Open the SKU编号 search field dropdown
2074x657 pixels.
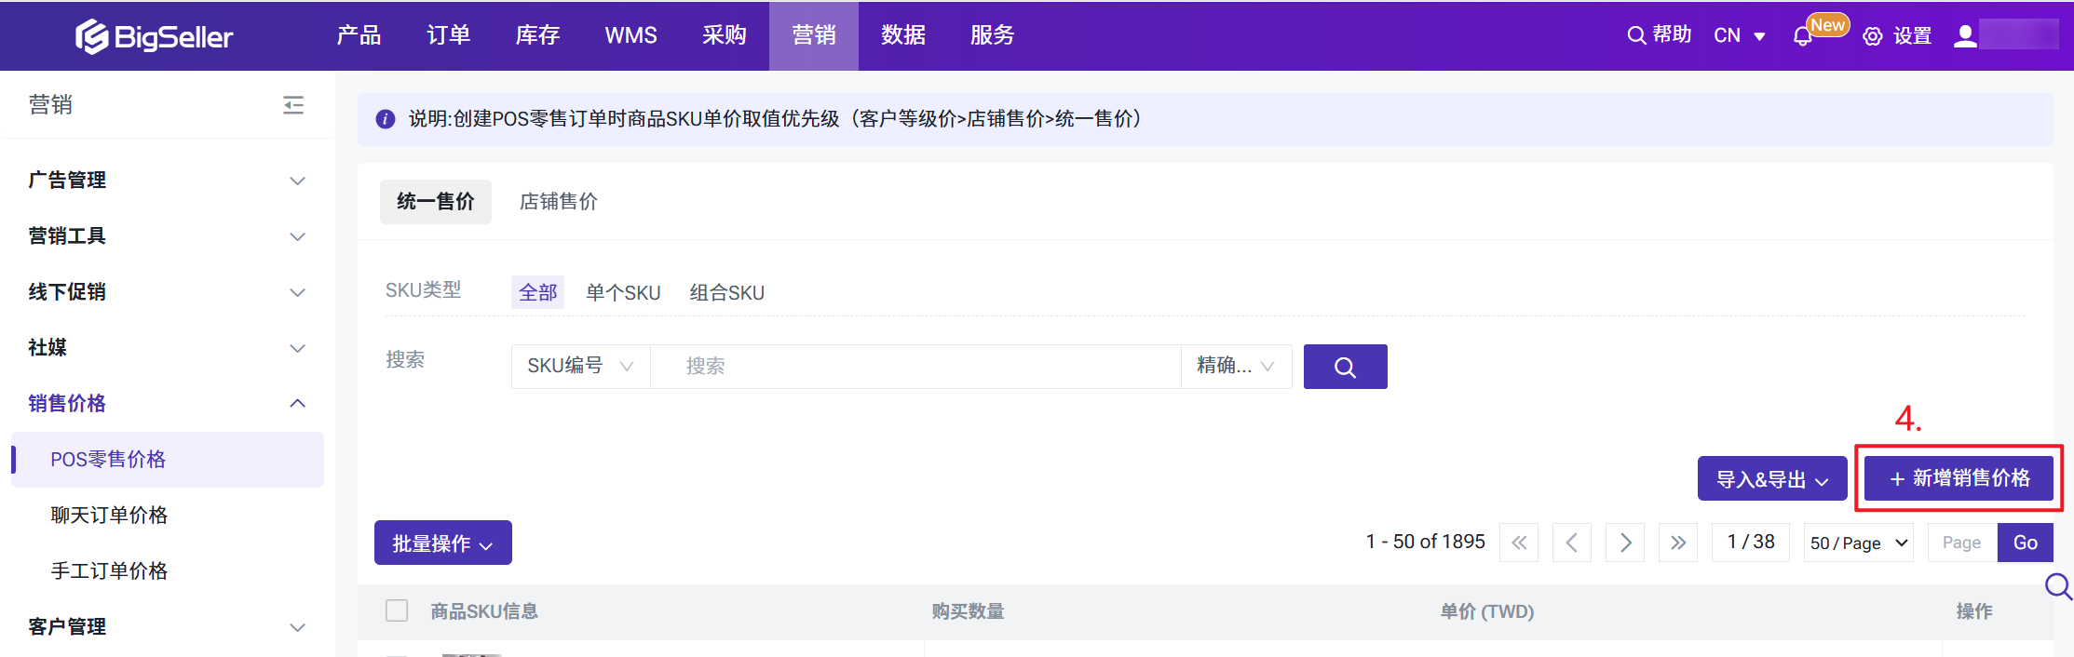580,367
